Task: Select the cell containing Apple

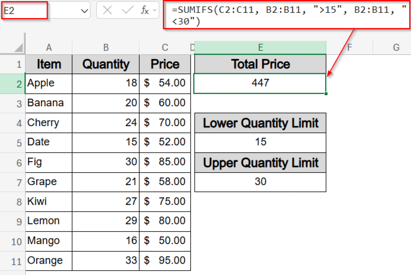Action: click(x=48, y=84)
